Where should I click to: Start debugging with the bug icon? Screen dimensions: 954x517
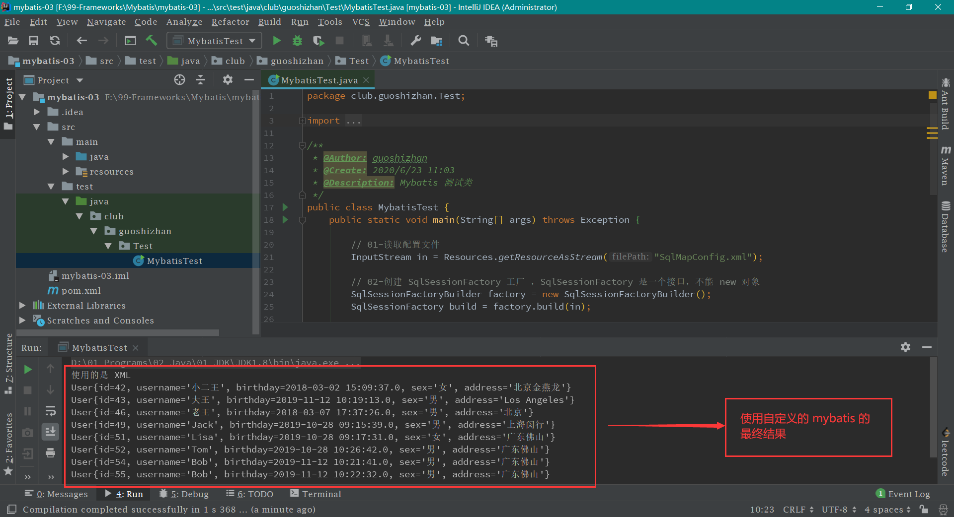click(x=297, y=41)
